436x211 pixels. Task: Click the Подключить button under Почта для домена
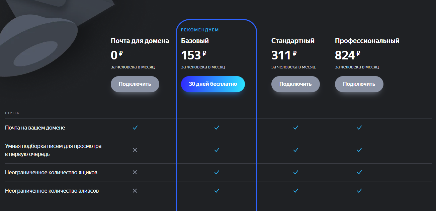tap(135, 84)
